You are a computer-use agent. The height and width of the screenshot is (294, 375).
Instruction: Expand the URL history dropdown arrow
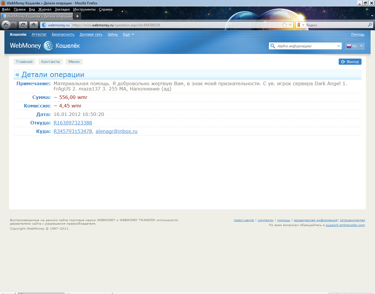point(290,25)
